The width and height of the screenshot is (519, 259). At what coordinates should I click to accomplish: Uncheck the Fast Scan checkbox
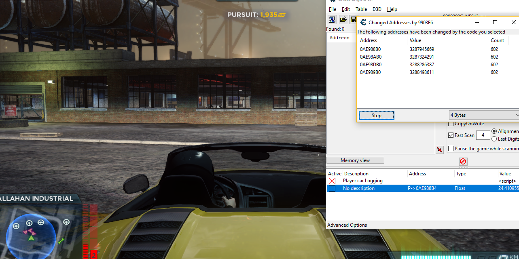[451, 135]
